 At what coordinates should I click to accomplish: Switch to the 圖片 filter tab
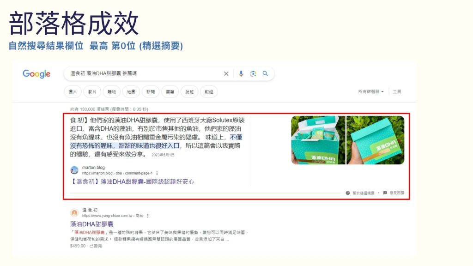tap(73, 92)
